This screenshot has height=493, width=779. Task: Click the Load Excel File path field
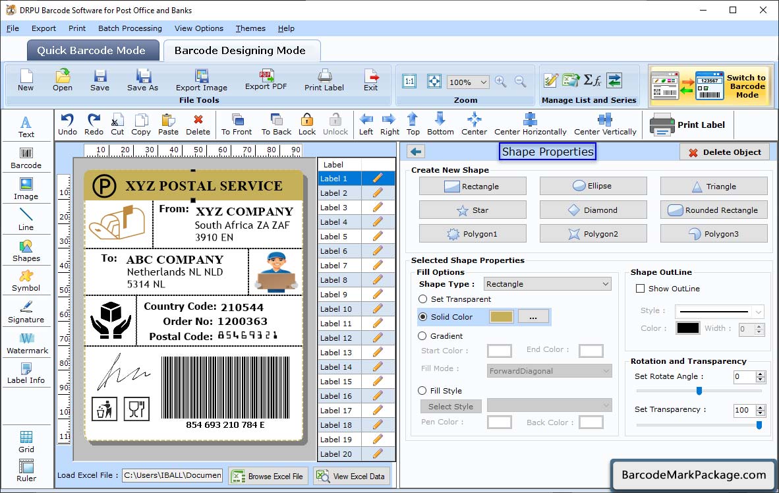click(173, 475)
